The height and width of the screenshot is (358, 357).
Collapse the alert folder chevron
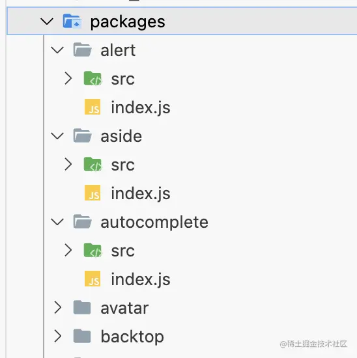tap(57, 50)
